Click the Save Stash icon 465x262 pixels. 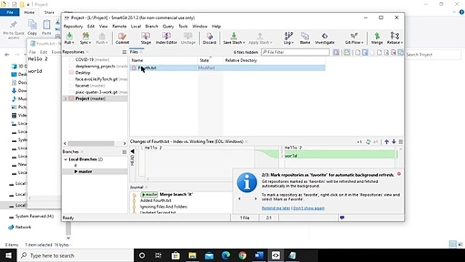tap(234, 36)
